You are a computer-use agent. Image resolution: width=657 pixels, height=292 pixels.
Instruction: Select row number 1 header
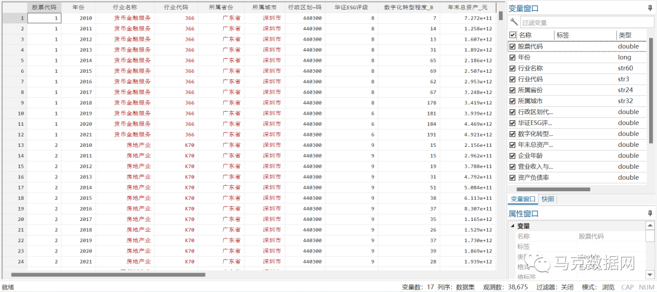click(x=14, y=18)
